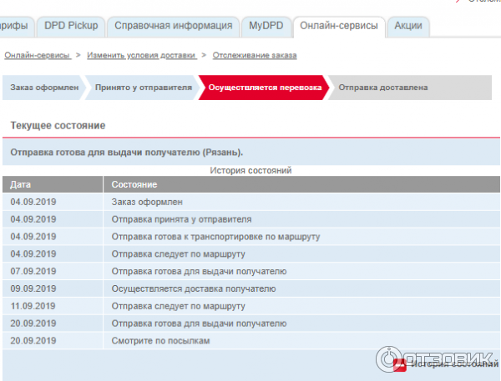Click the red collapse icon beside История состояний
Image resolution: width=501 pixels, height=381 pixels.
tap(399, 364)
